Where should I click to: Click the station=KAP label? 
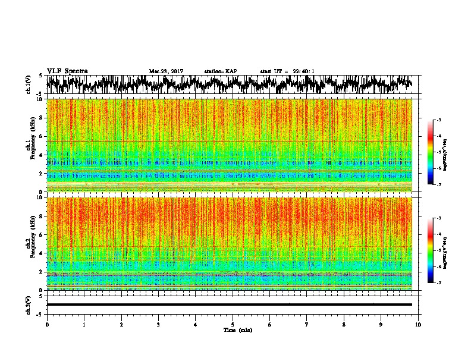[221, 71]
